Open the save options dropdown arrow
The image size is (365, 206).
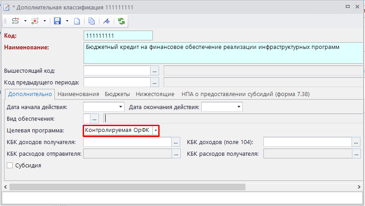click(67, 21)
